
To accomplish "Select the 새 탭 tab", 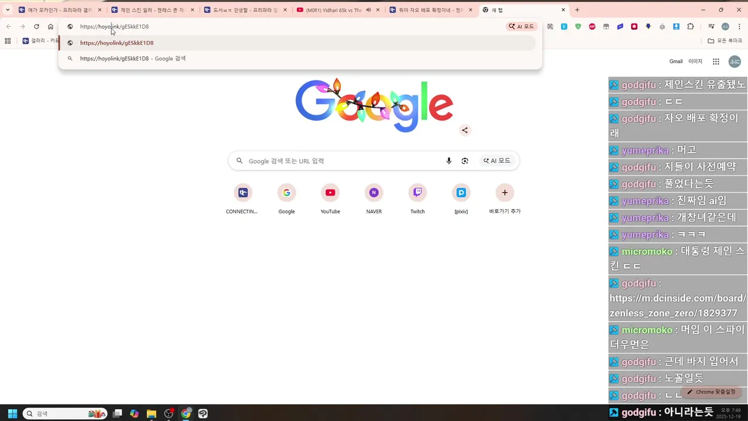I will point(524,10).
